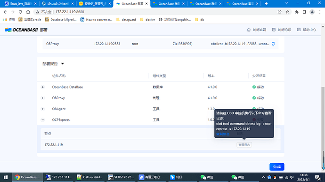Switch to the 172.22.1.111 taskbar window
The image size is (325, 182).
[59, 177]
